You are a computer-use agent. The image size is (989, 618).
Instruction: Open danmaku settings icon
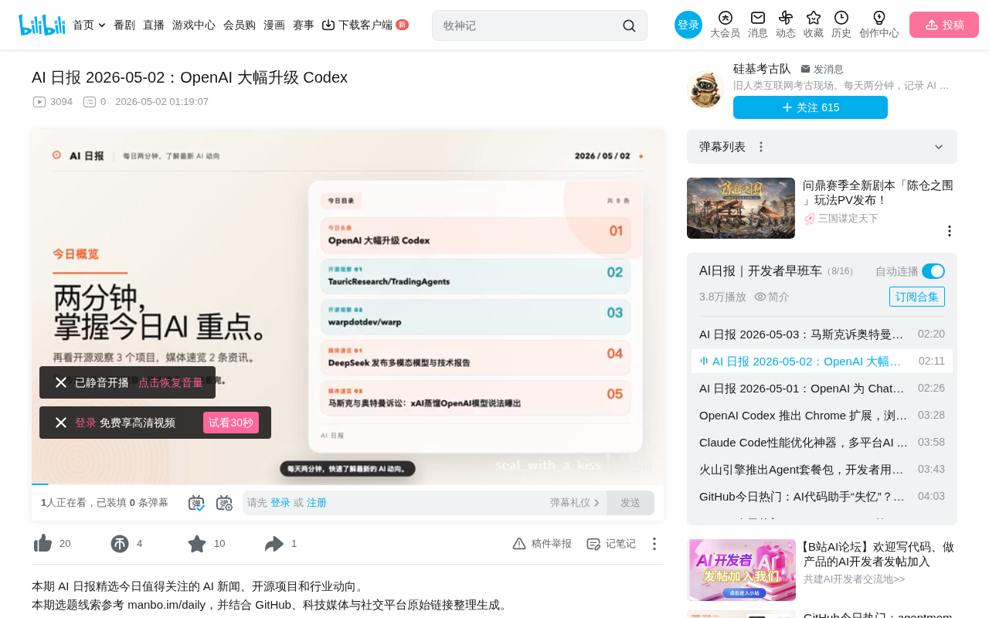point(224,503)
